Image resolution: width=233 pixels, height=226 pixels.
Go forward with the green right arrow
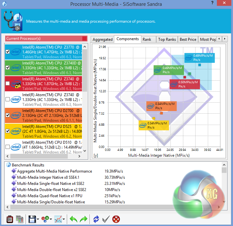pos(84,219)
